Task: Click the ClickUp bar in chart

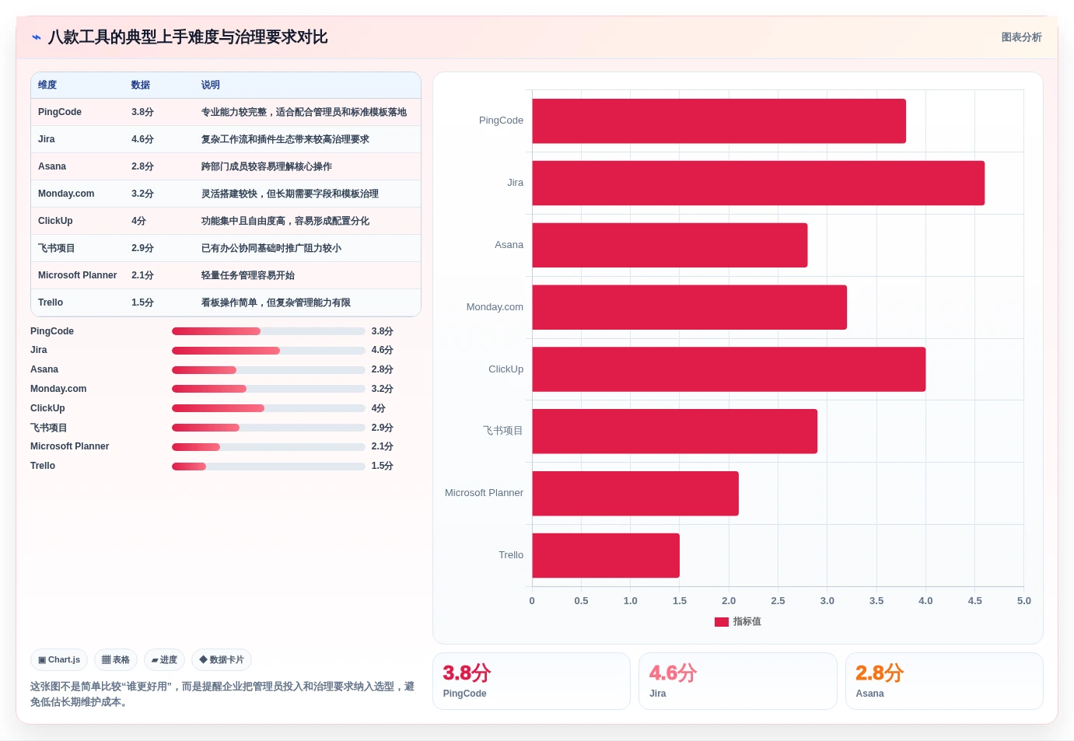Action: tap(729, 369)
